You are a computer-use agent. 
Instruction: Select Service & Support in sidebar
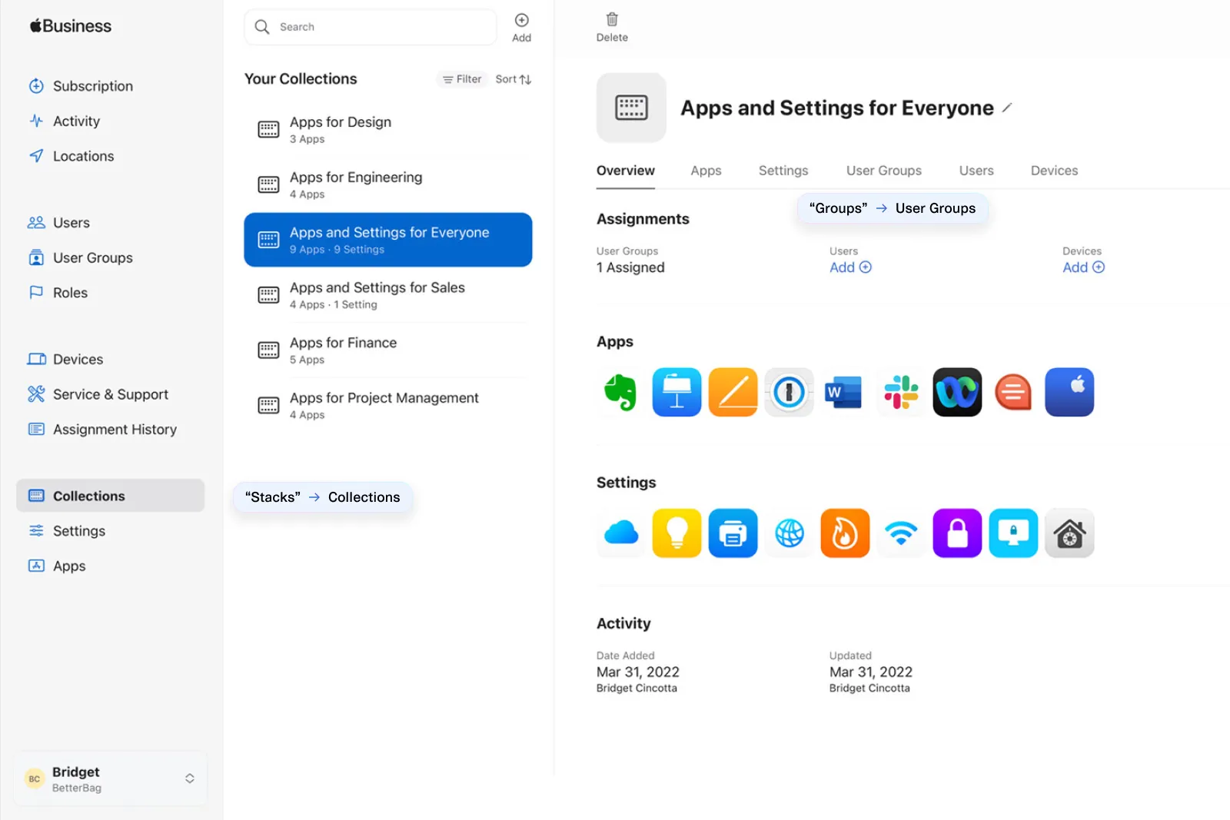pyautogui.click(x=98, y=394)
